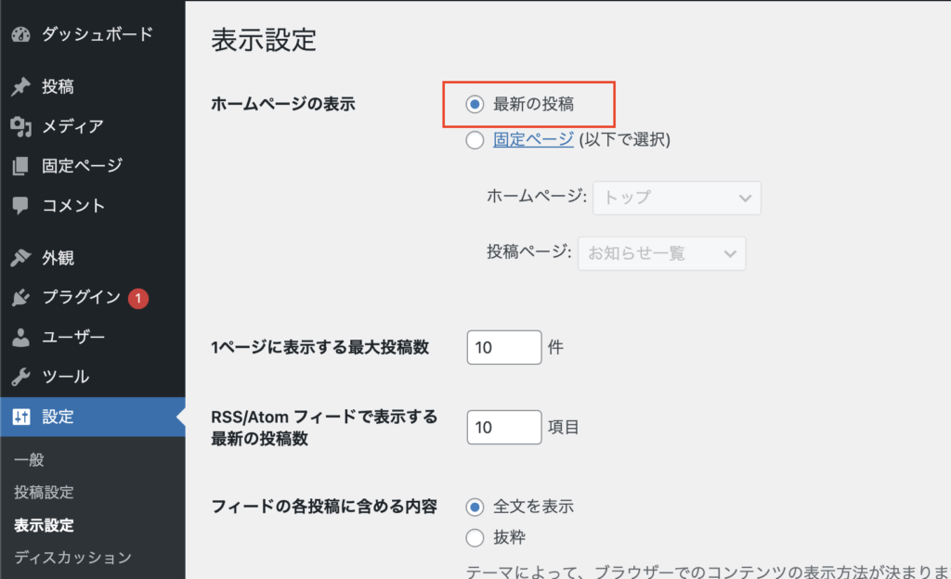Open 投稿設定 settings submenu item
Image resolution: width=951 pixels, height=579 pixels.
44,493
